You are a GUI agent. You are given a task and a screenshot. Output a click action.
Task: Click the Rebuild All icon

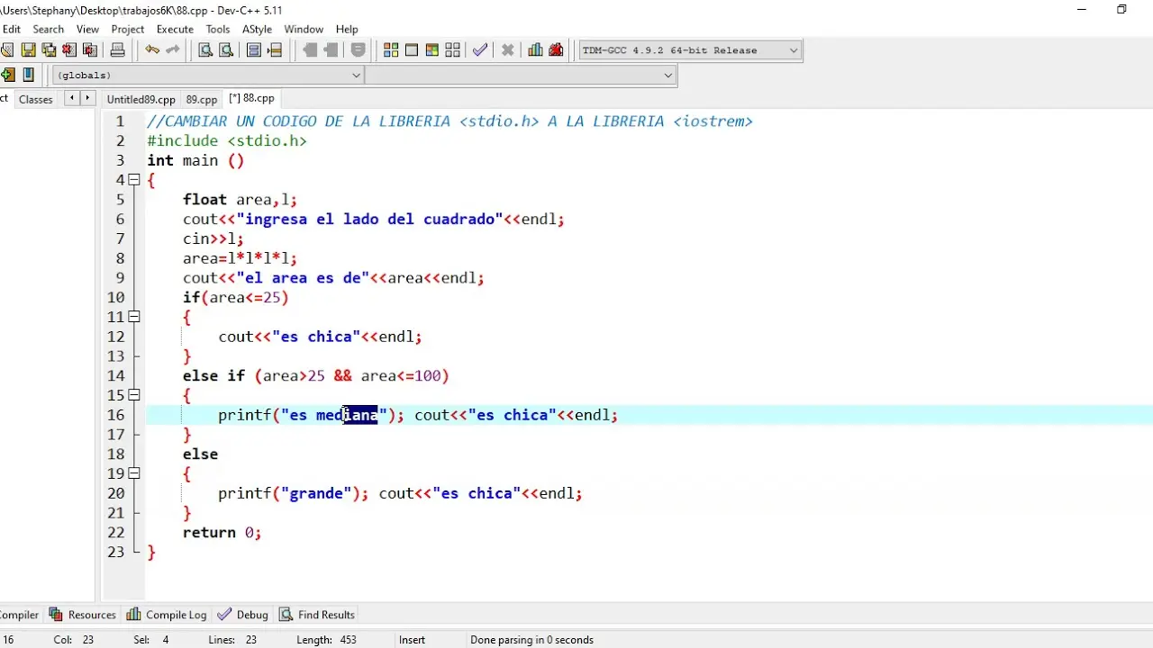[x=452, y=50]
